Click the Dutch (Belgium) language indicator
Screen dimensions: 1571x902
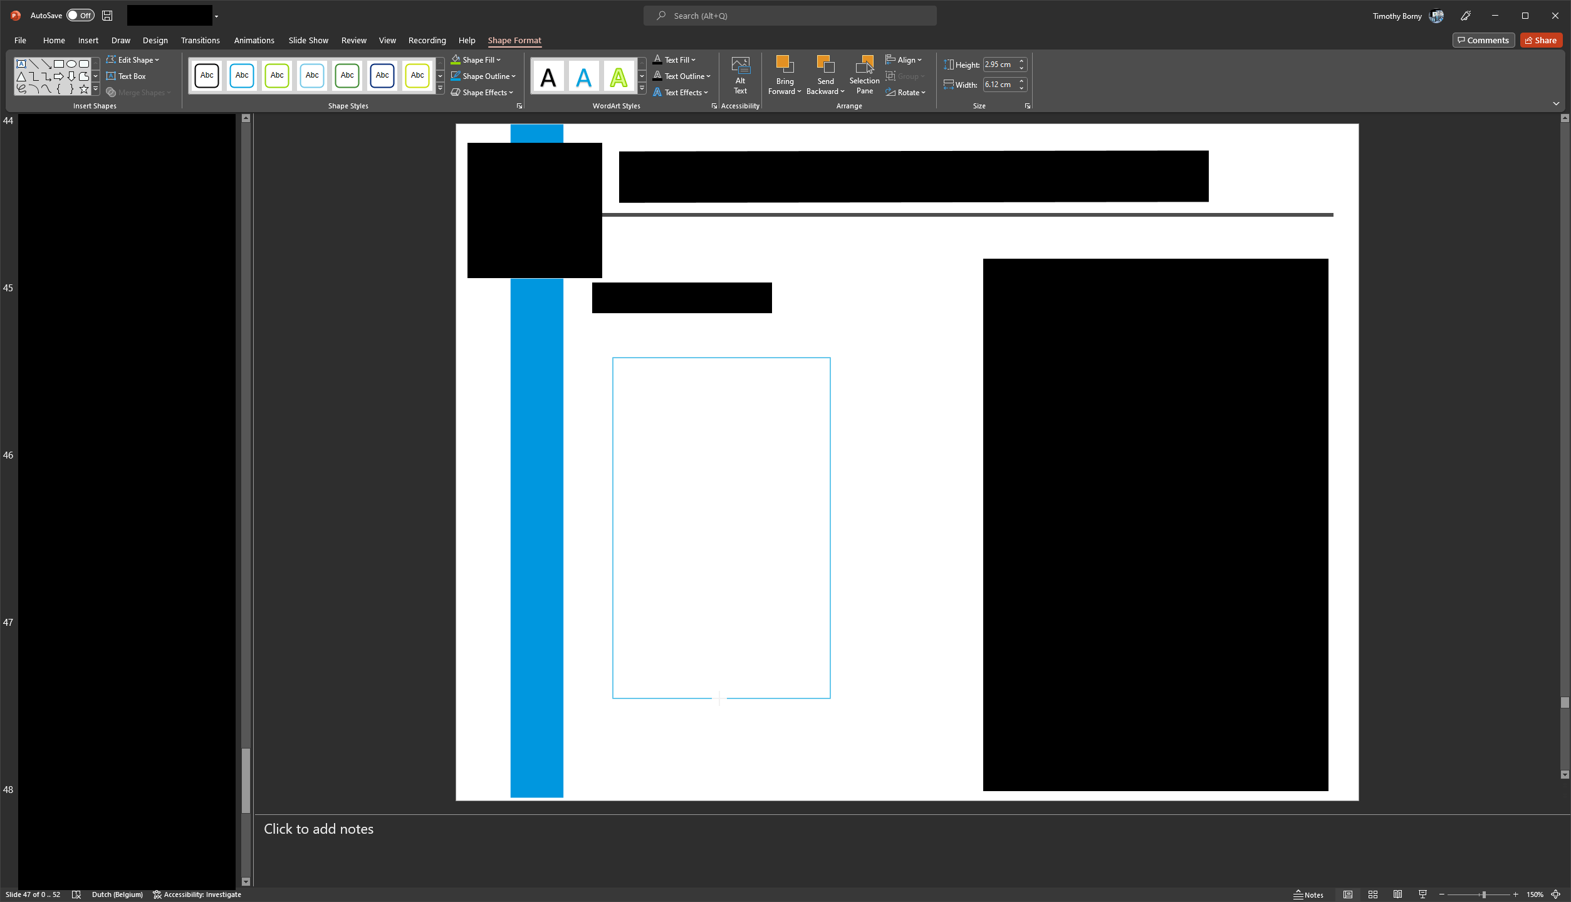117,894
